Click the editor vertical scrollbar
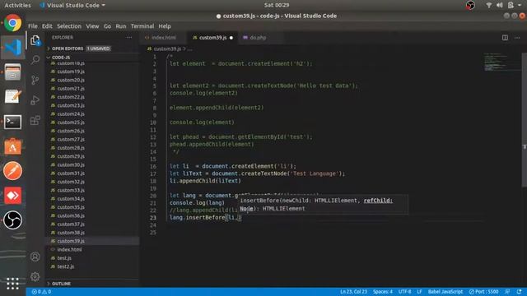The image size is (527, 296). (x=524, y=119)
